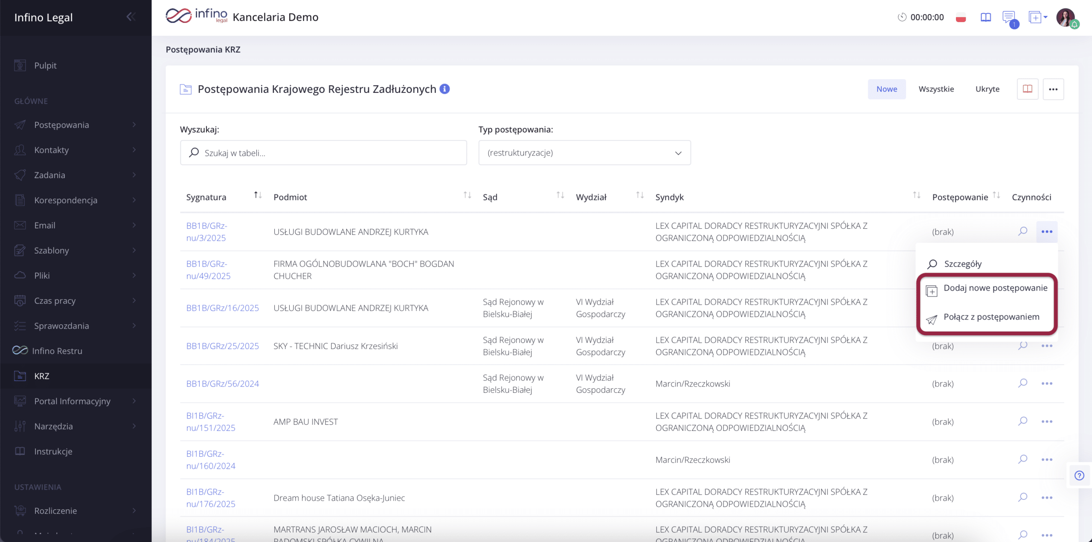Screen dimensions: 1092x542
Task: Click the magnifier icon in BB1B/GRz-nu/3/2025 row
Action: (x=1022, y=231)
